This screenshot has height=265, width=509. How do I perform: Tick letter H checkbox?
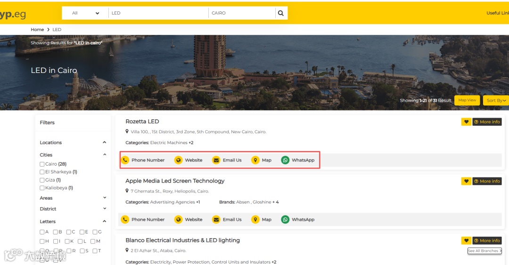[x=42, y=241]
